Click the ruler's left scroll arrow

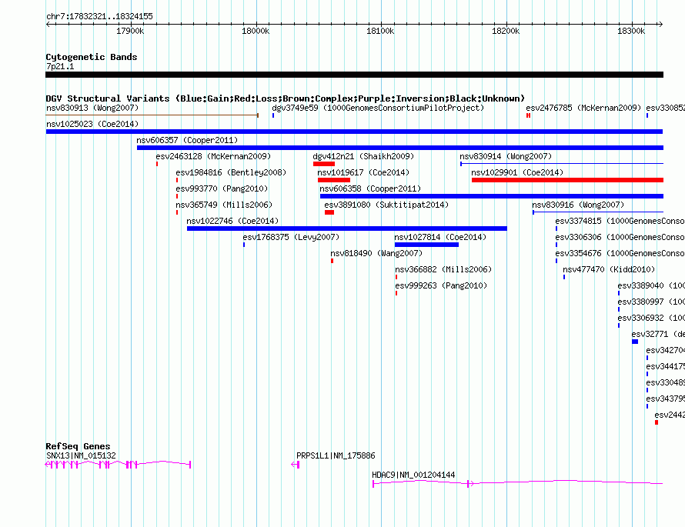[48, 25]
